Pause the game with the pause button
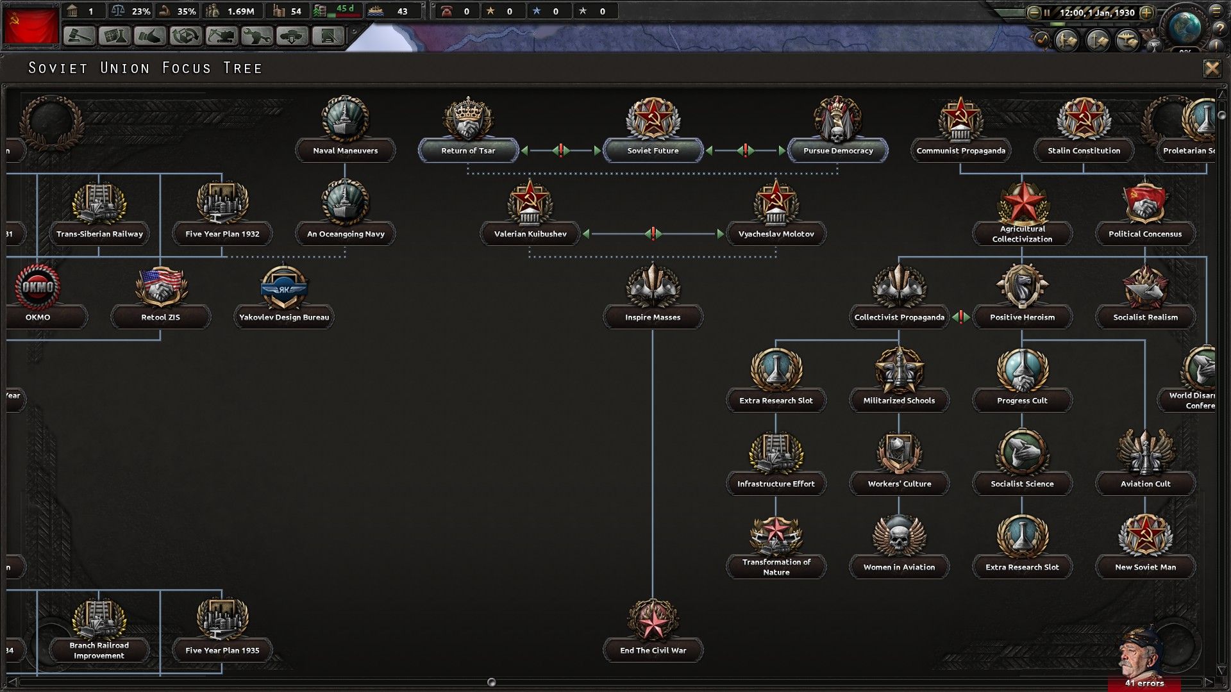 coord(1047,12)
